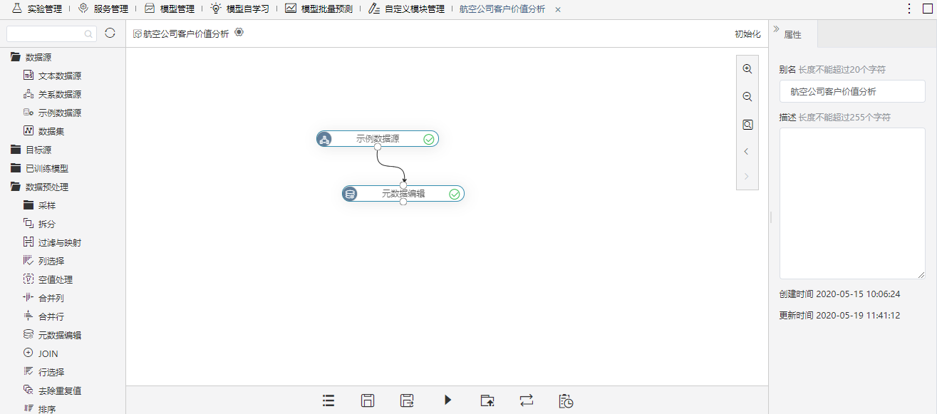937x414 pixels.
Task: Click the right arrow redo canvas button
Action: pyautogui.click(x=747, y=176)
